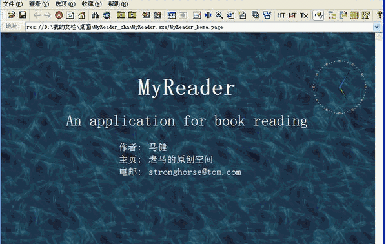386x244 pixels.
Task: Click the analog clock widget
Action: (340, 87)
